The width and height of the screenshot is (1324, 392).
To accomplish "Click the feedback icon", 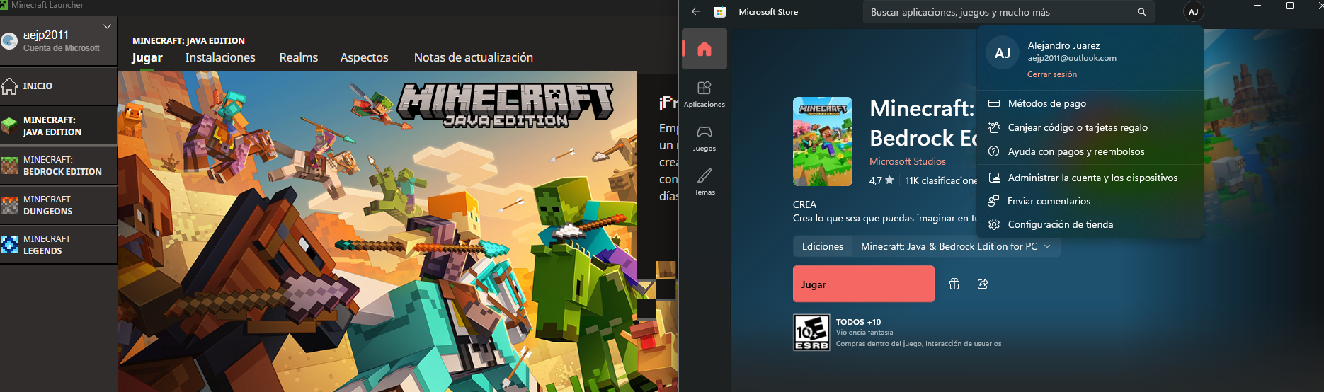I will point(994,201).
